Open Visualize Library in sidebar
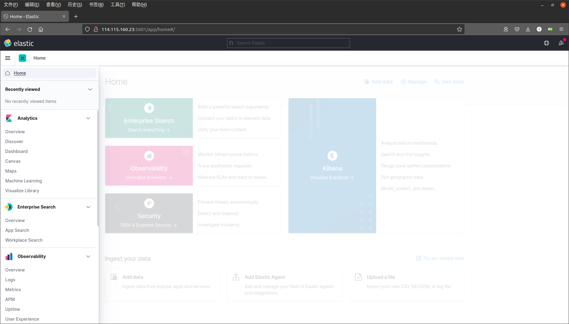569x324 pixels. point(22,191)
